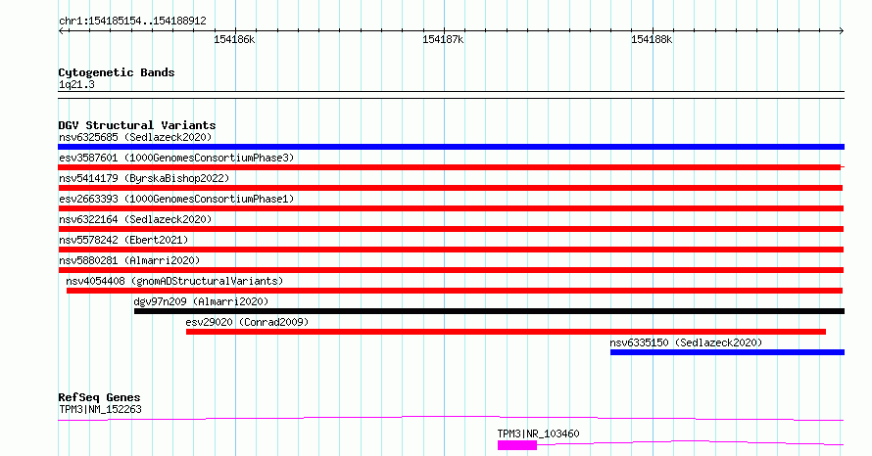Image resolution: width=872 pixels, height=456 pixels.
Task: Click the magenta TPM3 NR_103460 exon block
Action: [x=517, y=445]
